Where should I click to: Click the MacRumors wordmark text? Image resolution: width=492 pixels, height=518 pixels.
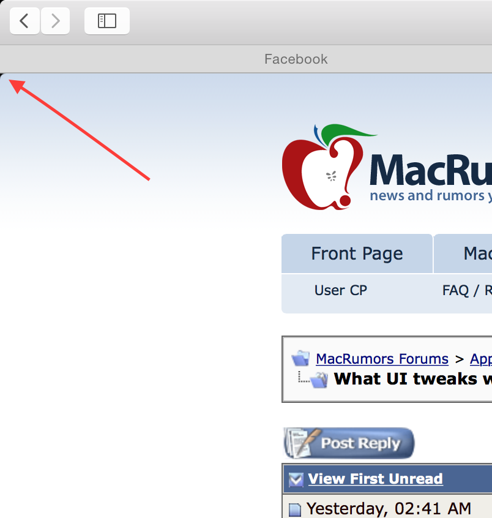point(431,170)
